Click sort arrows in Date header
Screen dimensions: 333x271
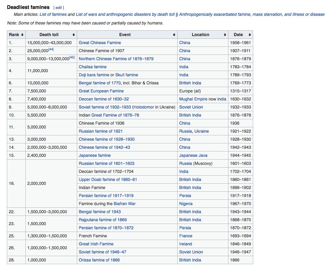(x=250, y=35)
